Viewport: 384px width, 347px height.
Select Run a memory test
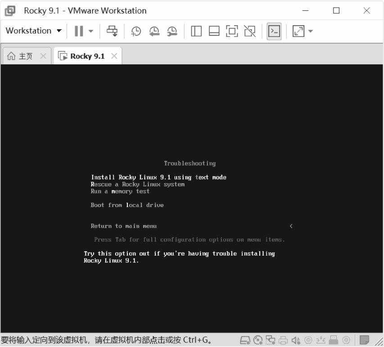point(120,191)
